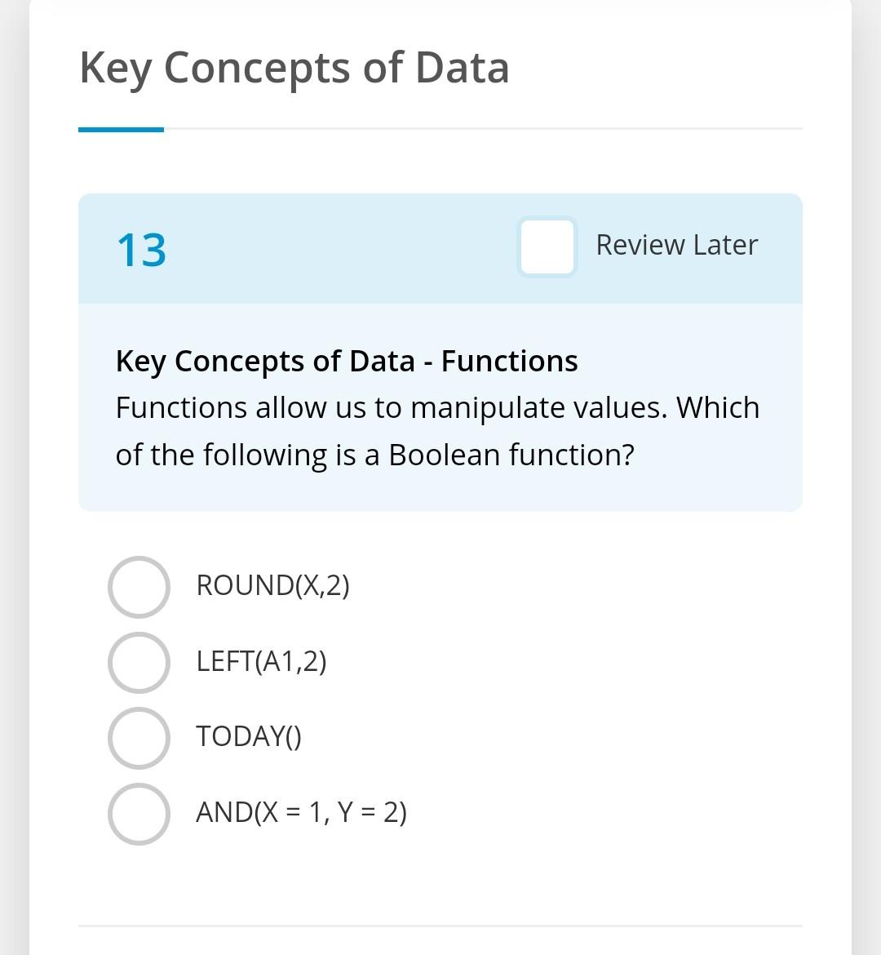Click the radio circle beside ROUND(X,2)

pyautogui.click(x=139, y=585)
